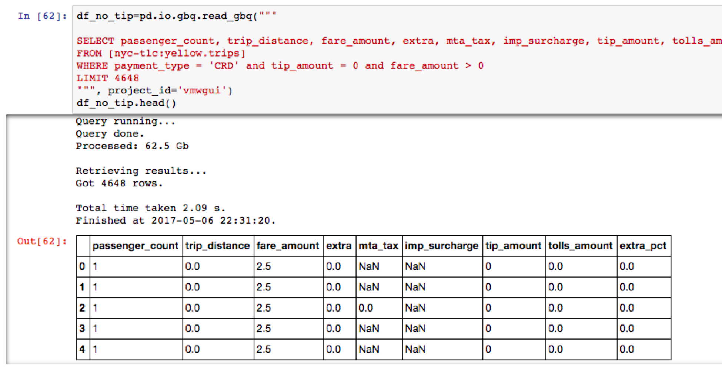The height and width of the screenshot is (371, 722).
Task: Click the tolls_amount 0.0 cell in row 0
Action: [581, 266]
